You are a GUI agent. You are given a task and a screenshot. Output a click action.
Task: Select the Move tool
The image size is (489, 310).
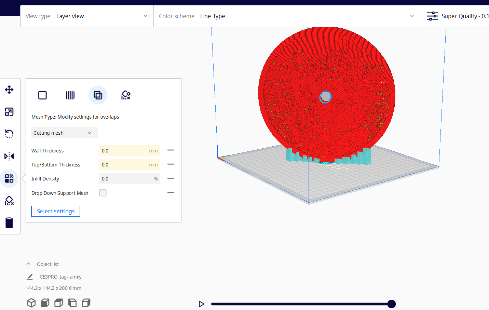pyautogui.click(x=9, y=90)
